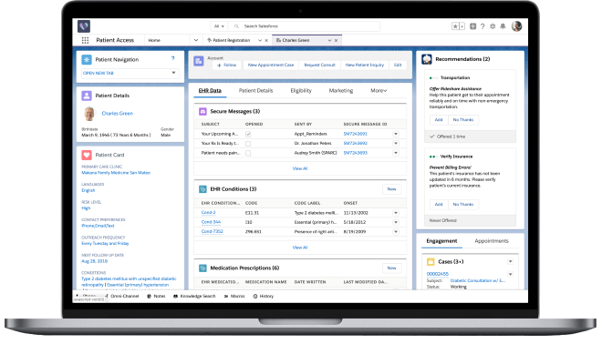
Task: Check opened box for Patient needs pain message
Action: pos(248,153)
